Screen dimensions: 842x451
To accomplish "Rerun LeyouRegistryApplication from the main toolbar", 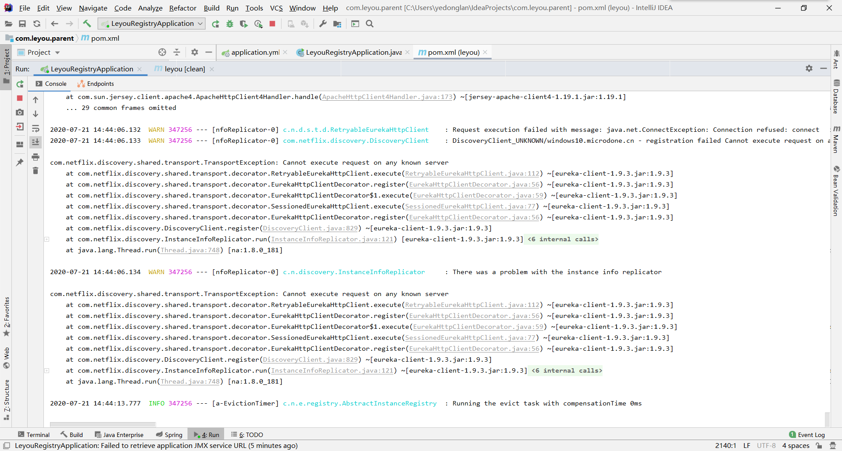I will [215, 24].
